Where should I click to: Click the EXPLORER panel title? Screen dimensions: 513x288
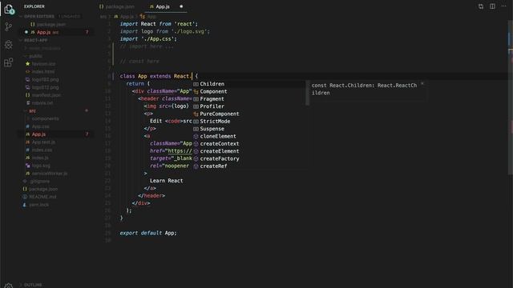pyautogui.click(x=34, y=6)
